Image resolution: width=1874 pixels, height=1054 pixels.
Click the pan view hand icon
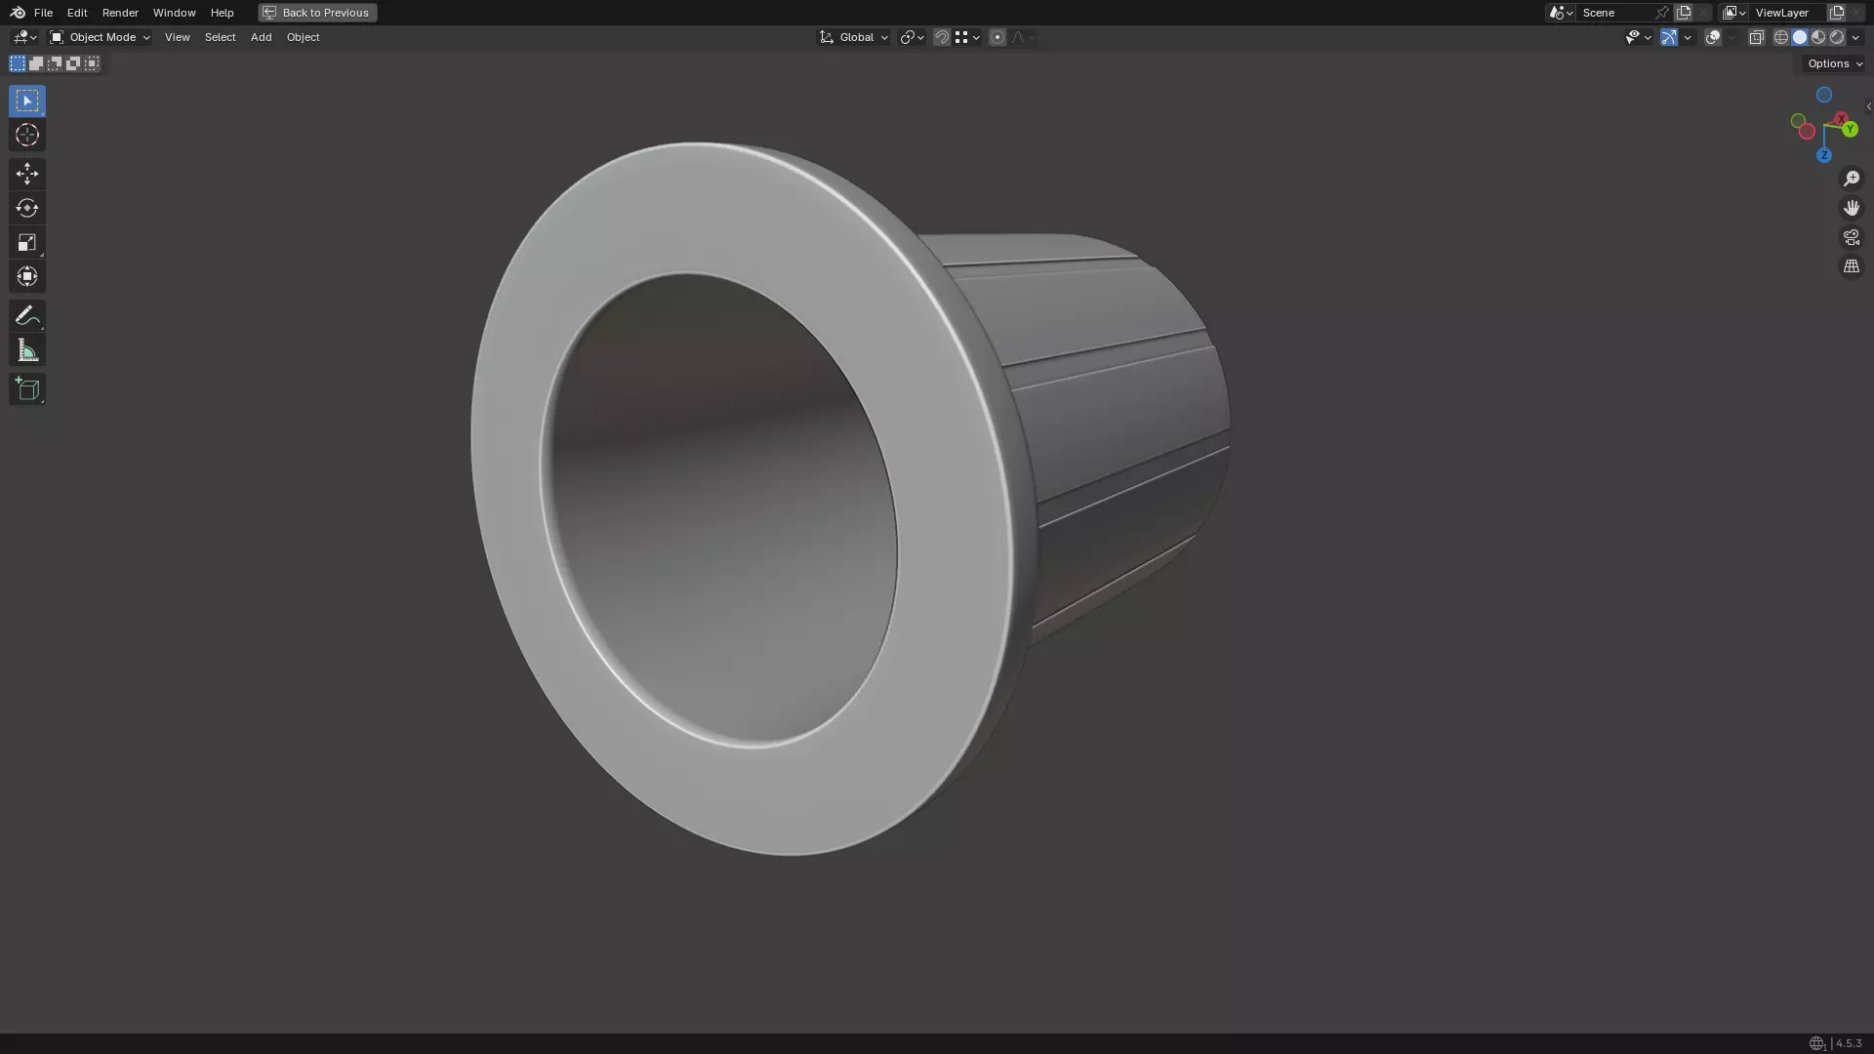[x=1852, y=208]
